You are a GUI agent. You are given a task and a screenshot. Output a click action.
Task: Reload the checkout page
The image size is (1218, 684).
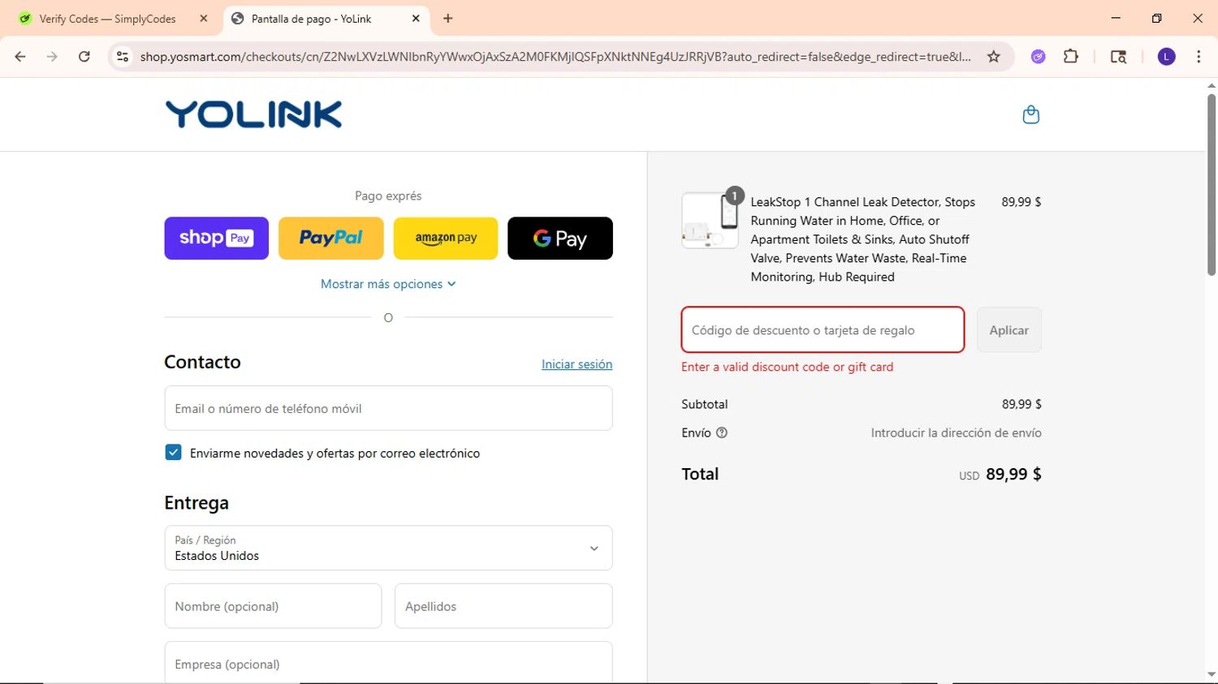point(84,57)
